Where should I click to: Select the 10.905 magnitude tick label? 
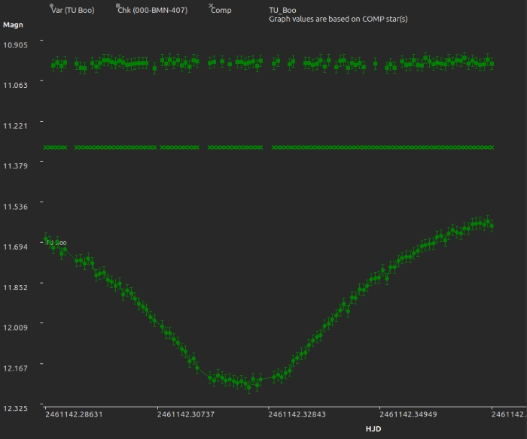point(15,45)
